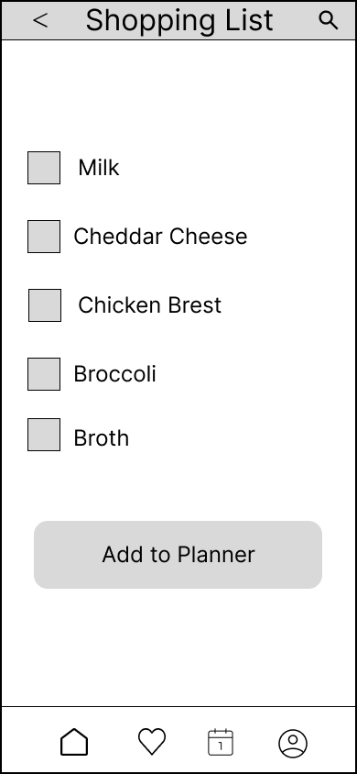The height and width of the screenshot is (774, 357).
Task: Select the Broth item label
Action: (x=102, y=437)
